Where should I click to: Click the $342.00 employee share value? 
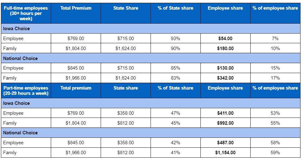225,78
